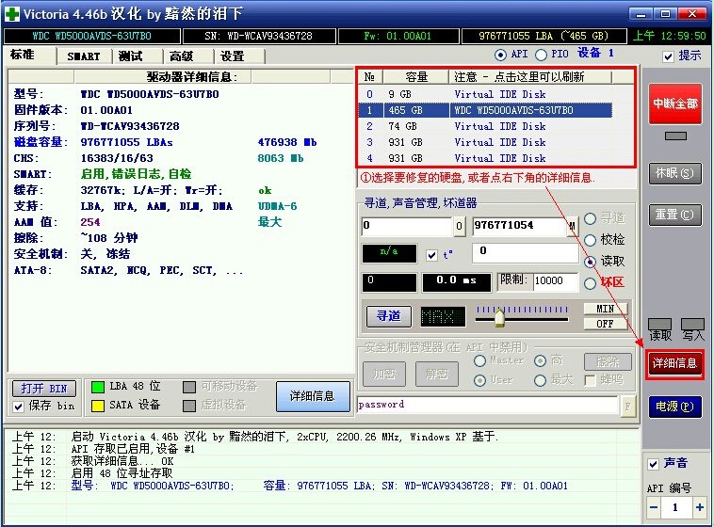The image size is (714, 527).
Task: Click the 0 button next to start LBA
Action: pyautogui.click(x=459, y=226)
